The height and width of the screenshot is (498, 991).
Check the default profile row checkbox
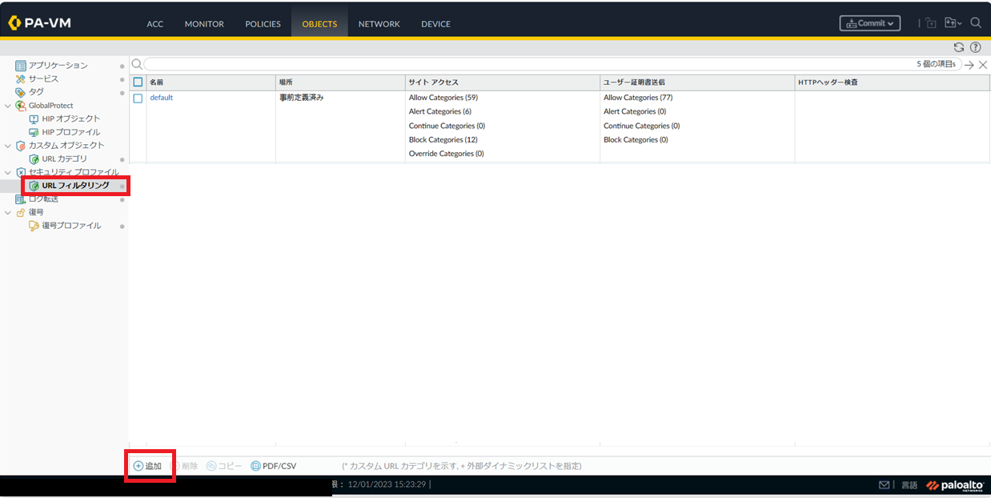tap(138, 98)
